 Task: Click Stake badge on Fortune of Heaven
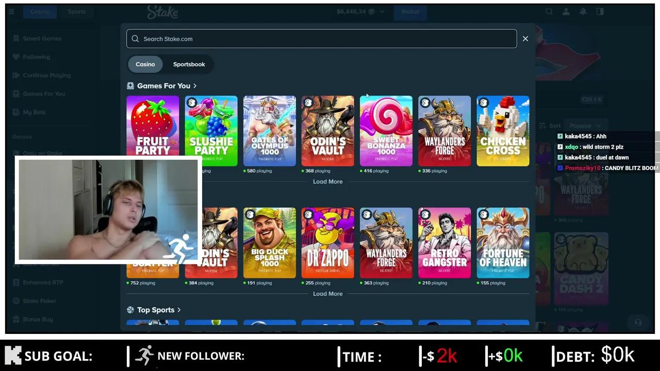click(484, 214)
